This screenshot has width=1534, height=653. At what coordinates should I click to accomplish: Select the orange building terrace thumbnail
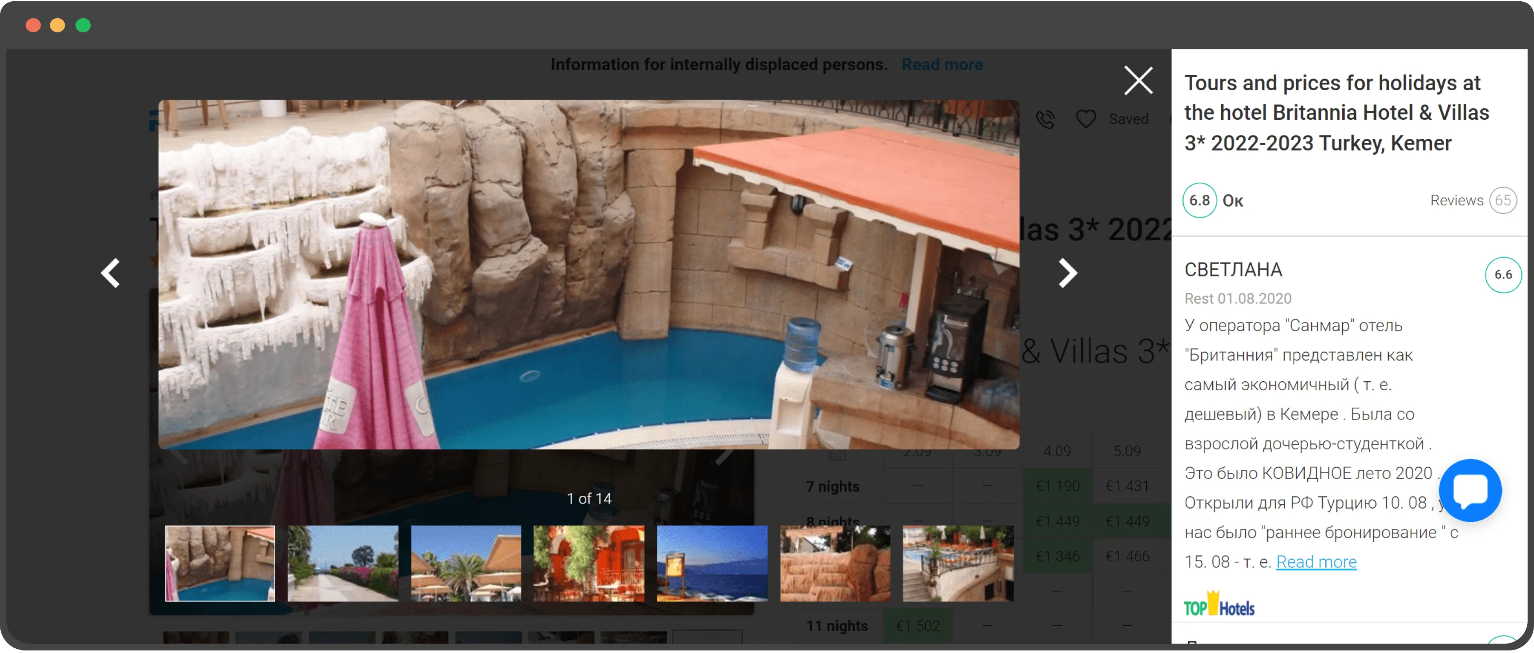(588, 563)
